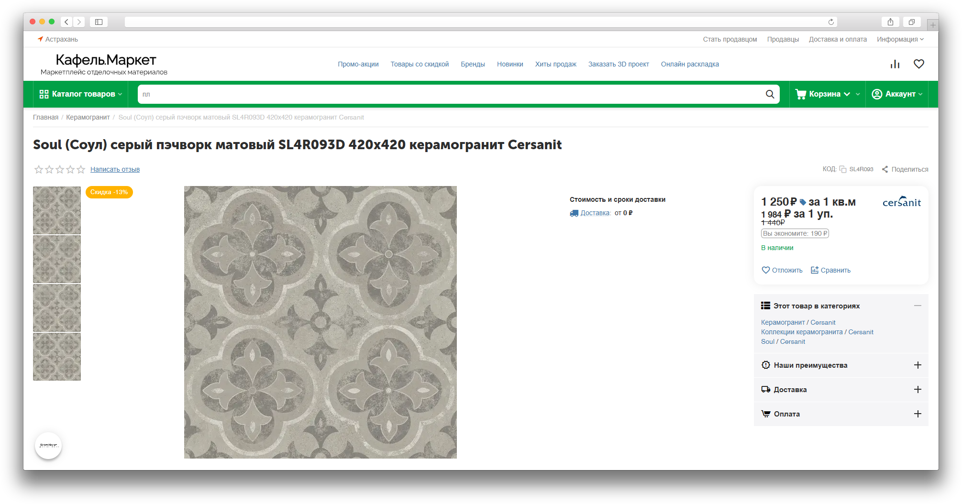
Task: Open a new browser tab with plus
Action: (932, 25)
